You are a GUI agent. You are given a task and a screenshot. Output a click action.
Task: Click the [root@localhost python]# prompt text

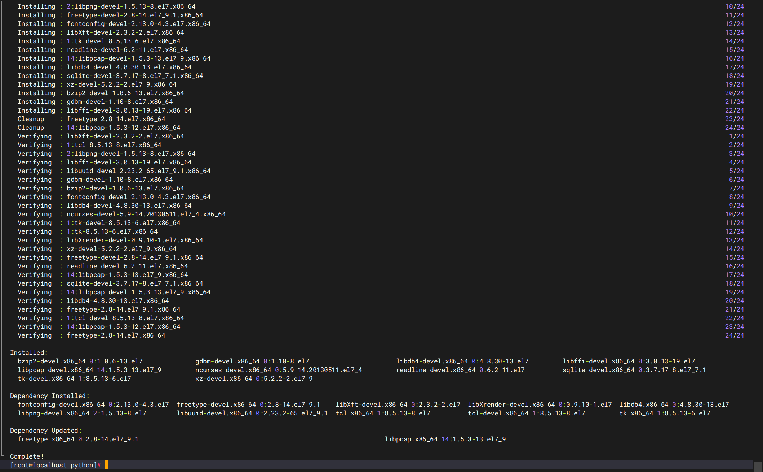coord(55,465)
